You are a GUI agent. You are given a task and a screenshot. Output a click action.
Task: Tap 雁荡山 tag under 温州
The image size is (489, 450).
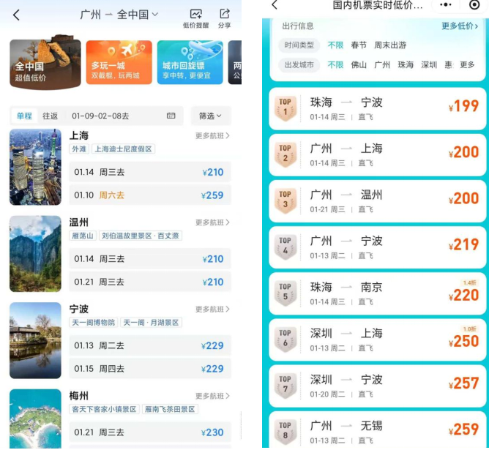tap(83, 236)
